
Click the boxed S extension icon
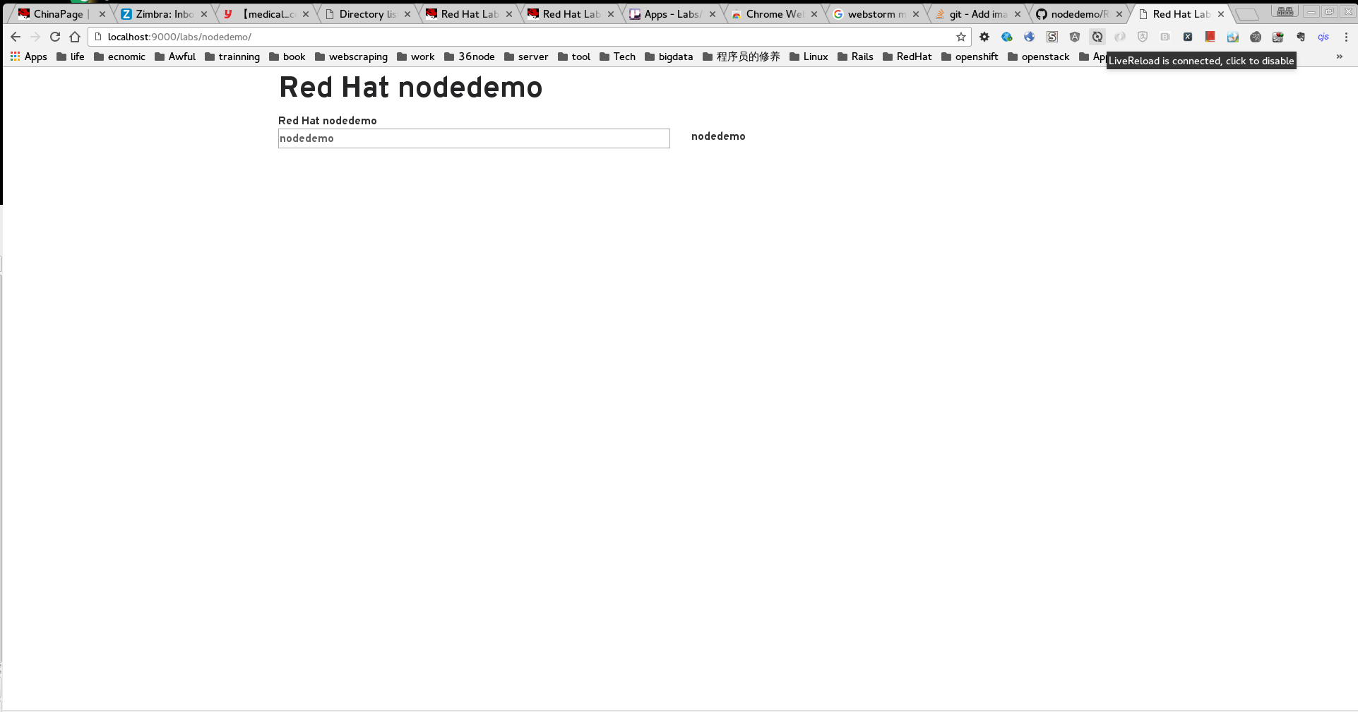[x=1052, y=37]
